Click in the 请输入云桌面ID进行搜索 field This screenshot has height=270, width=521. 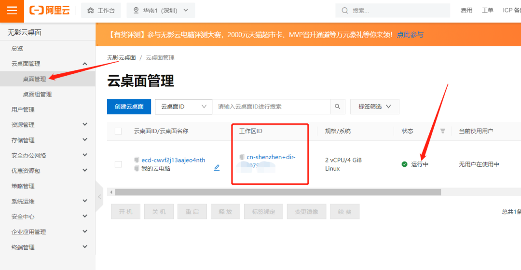pos(271,107)
